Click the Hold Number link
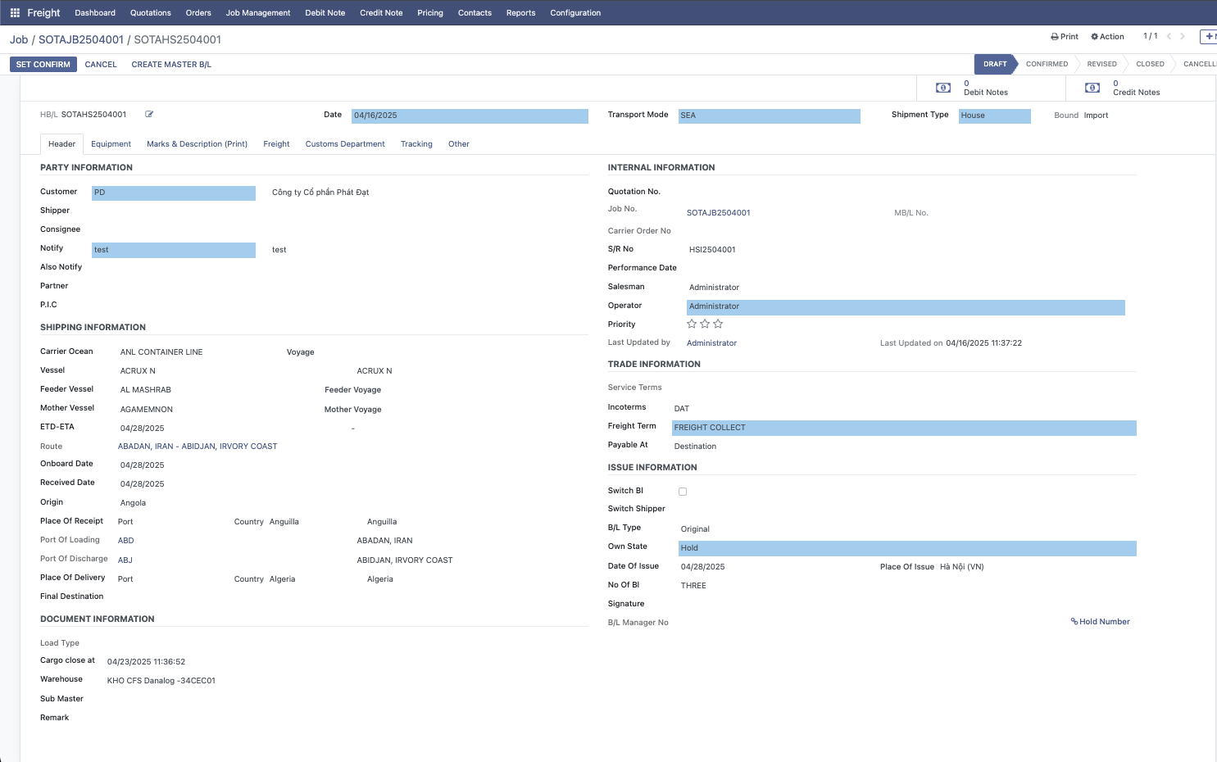This screenshot has width=1217, height=762. click(x=1101, y=622)
